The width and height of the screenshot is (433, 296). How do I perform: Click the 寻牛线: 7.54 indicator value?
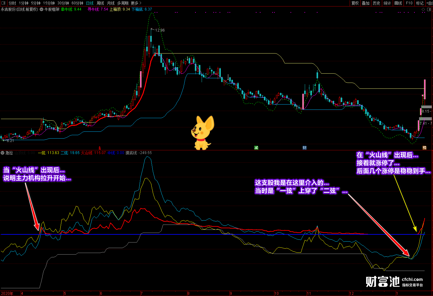coord(98,9)
